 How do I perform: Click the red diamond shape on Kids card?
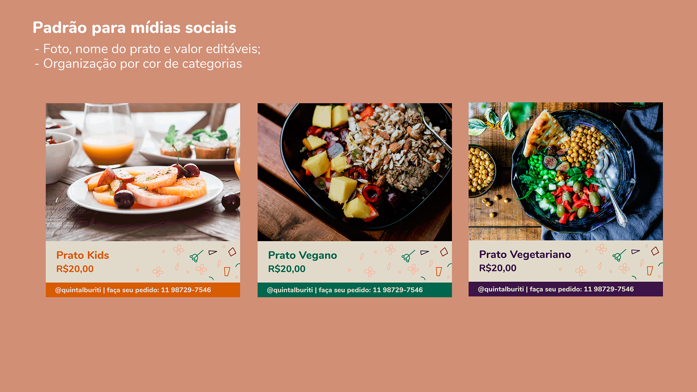(x=232, y=252)
